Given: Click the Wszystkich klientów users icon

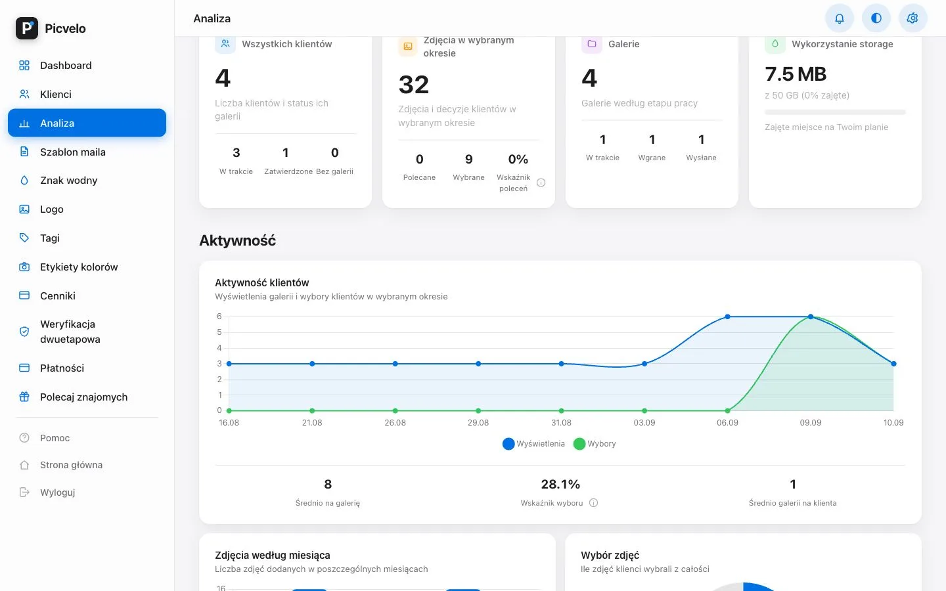Looking at the screenshot, I should coord(225,44).
